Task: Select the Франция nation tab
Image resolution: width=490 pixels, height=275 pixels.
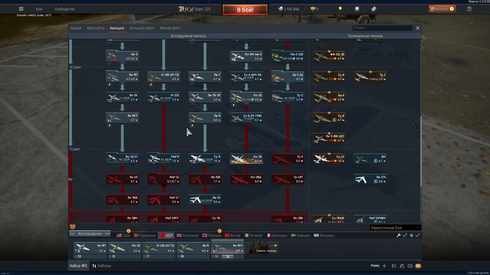Action: (x=277, y=235)
